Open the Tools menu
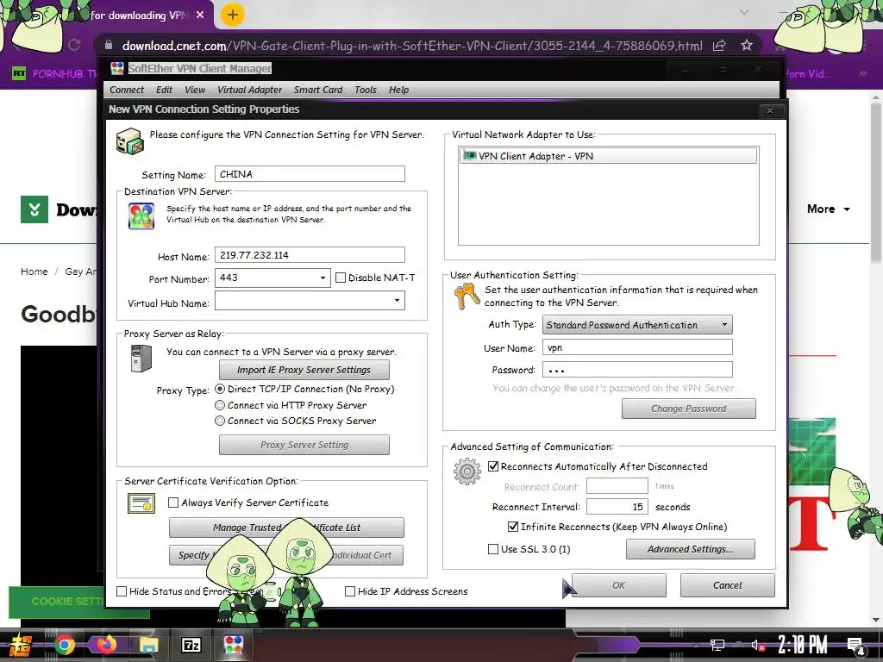The height and width of the screenshot is (662, 883). 366,90
